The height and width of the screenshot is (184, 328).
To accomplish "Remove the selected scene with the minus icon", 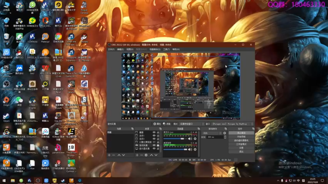I will tap(114, 155).
